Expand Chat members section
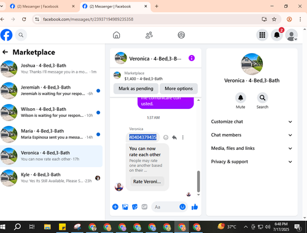This screenshot has height=233, width=307. [252, 135]
